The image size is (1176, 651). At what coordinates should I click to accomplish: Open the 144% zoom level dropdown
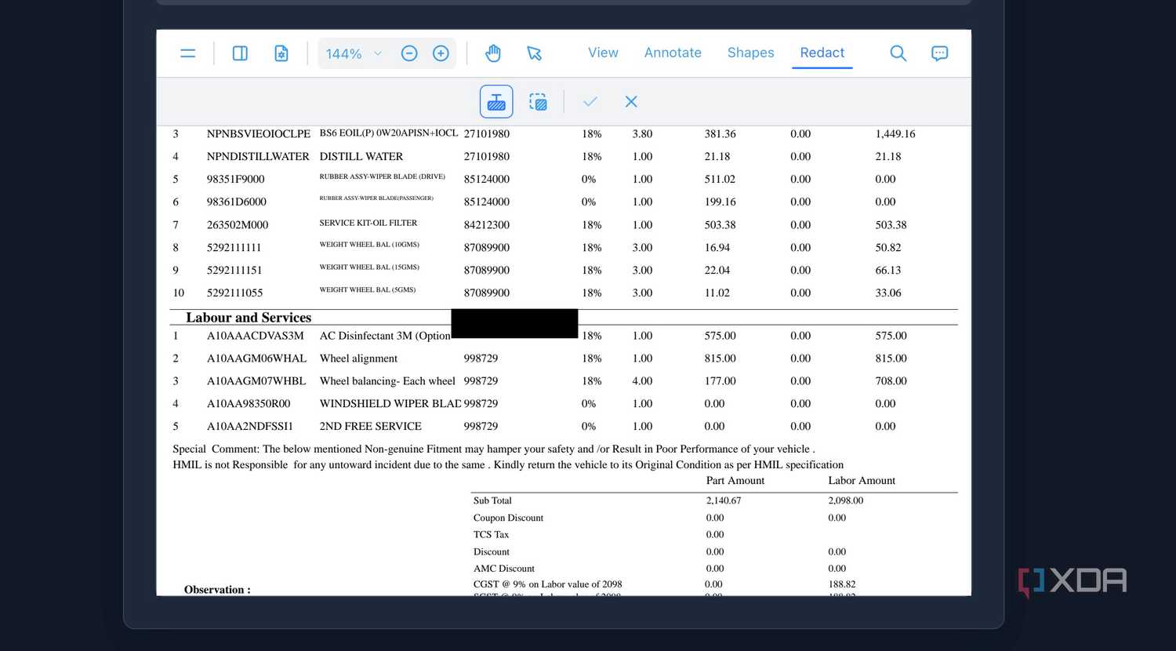point(354,53)
